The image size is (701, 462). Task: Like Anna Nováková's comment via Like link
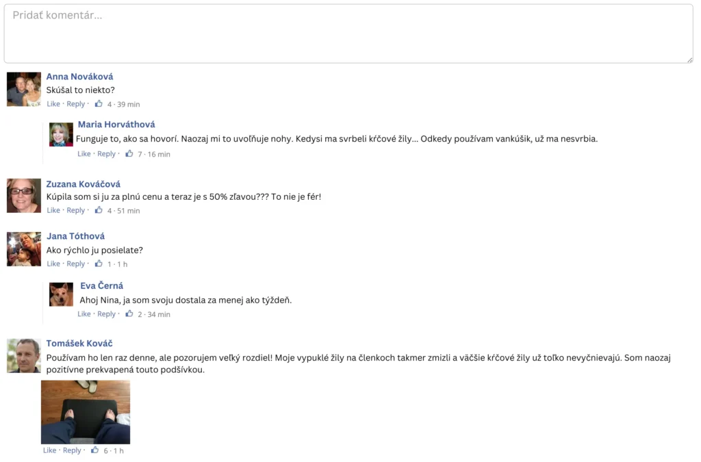coord(53,104)
